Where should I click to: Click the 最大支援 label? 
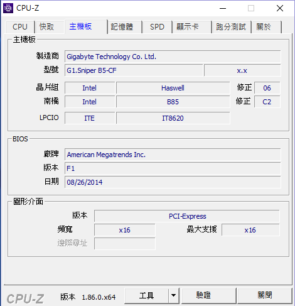click(x=201, y=229)
